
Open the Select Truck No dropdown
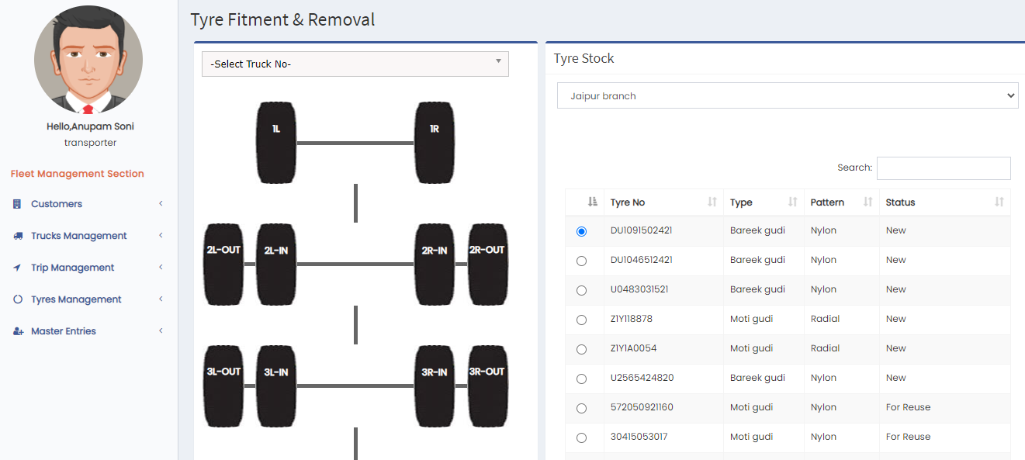(x=355, y=64)
